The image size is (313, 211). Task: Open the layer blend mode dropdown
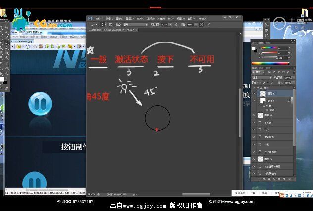pyautogui.click(x=262, y=77)
